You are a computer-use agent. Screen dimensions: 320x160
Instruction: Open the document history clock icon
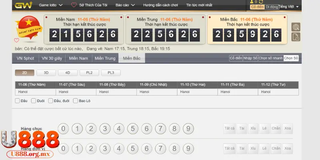296,37
